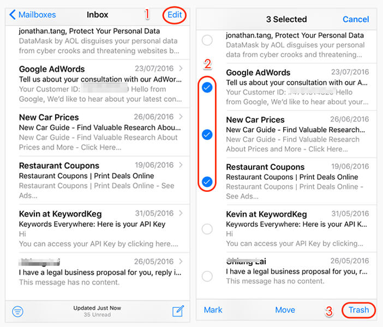Open New Car Prices email chevron
383x327 pixels.
coord(181,117)
